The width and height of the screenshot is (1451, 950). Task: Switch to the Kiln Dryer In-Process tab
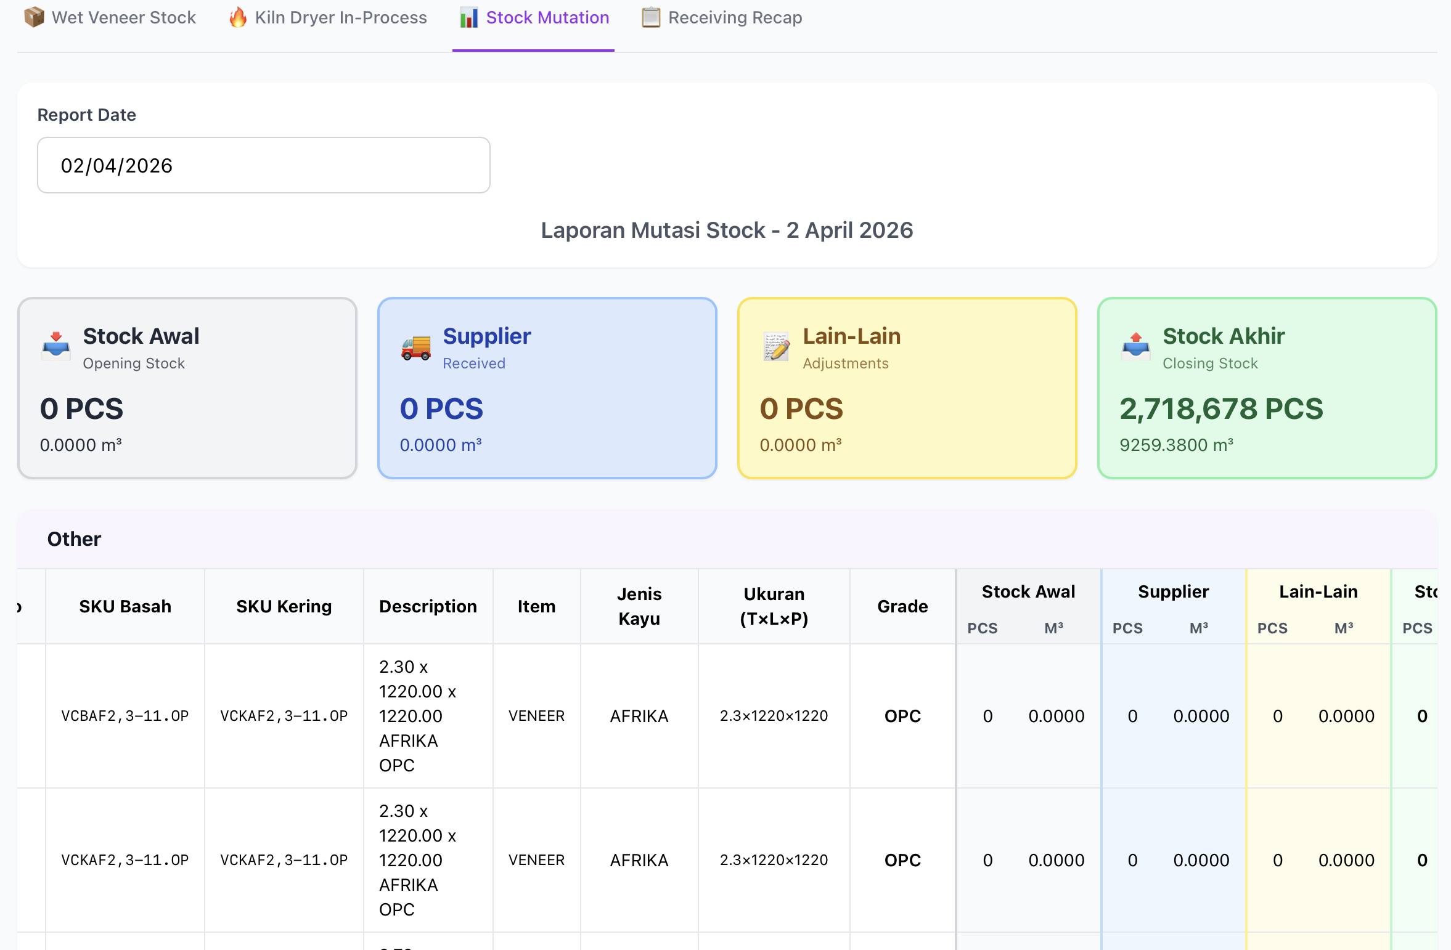point(340,17)
